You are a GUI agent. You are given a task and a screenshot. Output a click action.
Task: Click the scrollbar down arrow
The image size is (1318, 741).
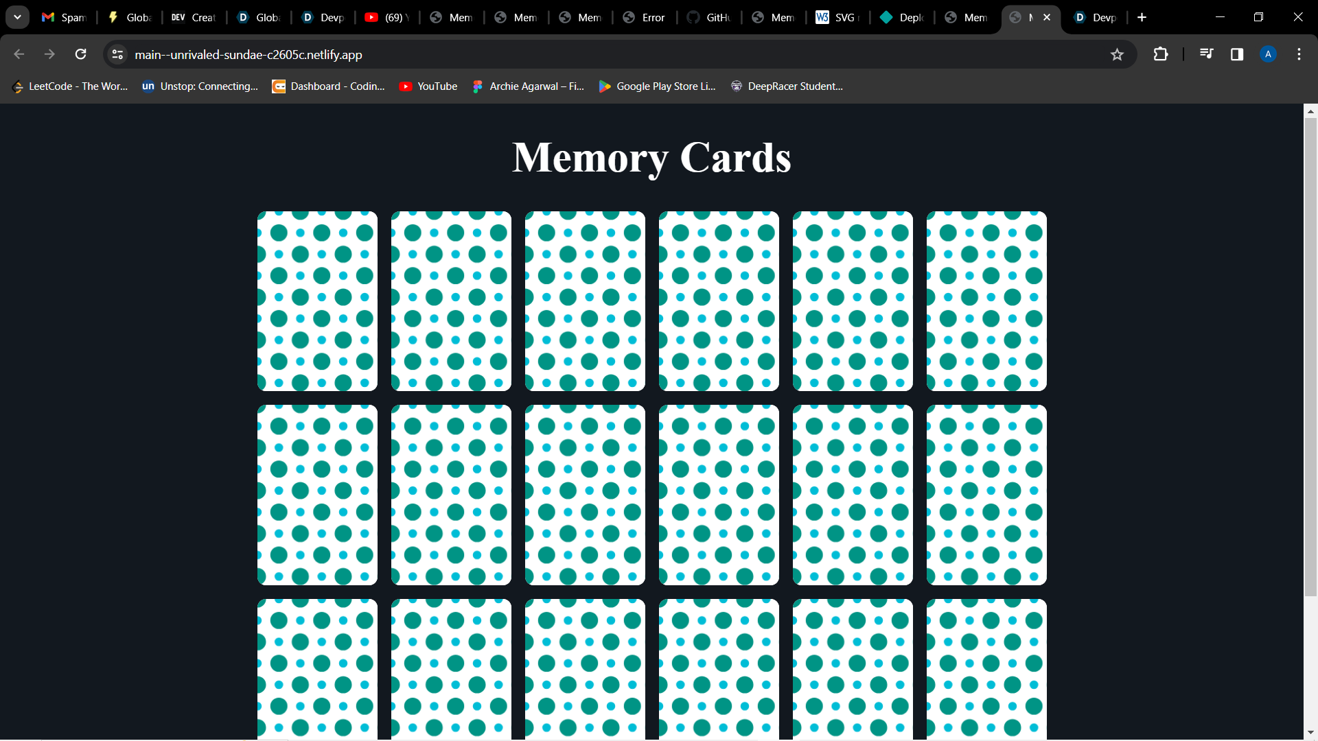1310,732
